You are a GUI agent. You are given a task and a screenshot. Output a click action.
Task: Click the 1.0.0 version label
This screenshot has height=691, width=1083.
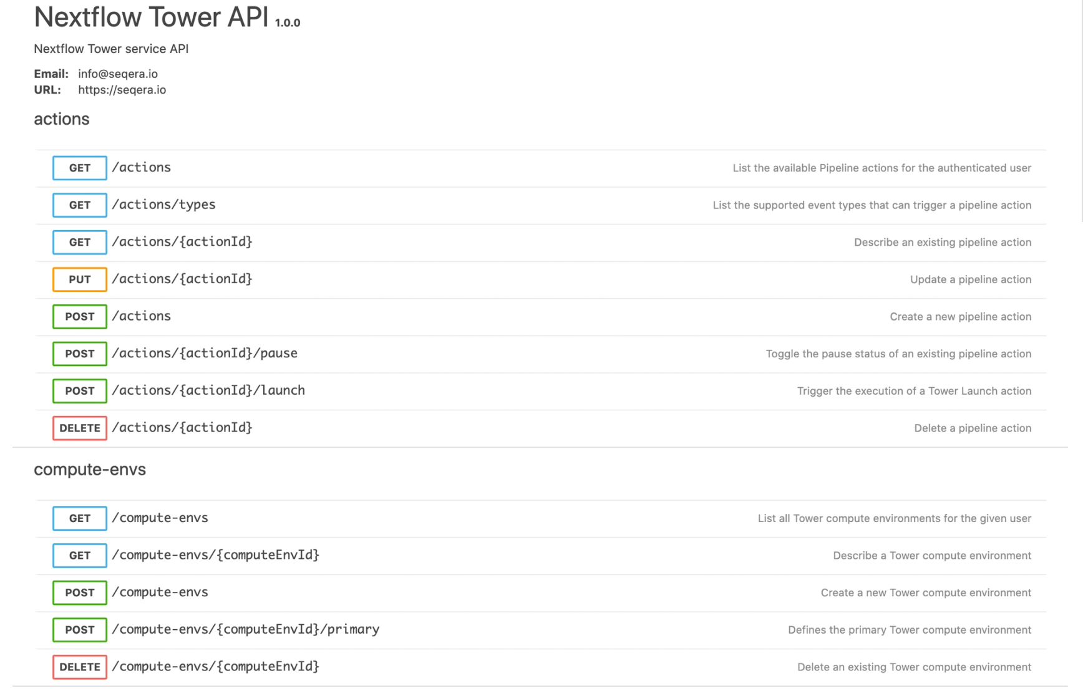pos(288,23)
